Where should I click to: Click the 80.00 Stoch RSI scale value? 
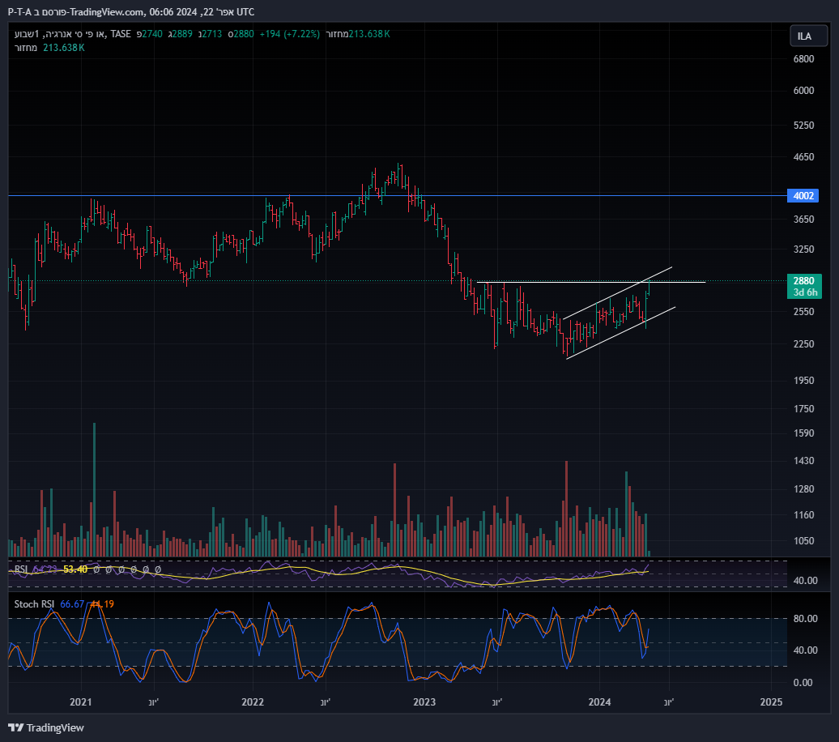tap(803, 619)
